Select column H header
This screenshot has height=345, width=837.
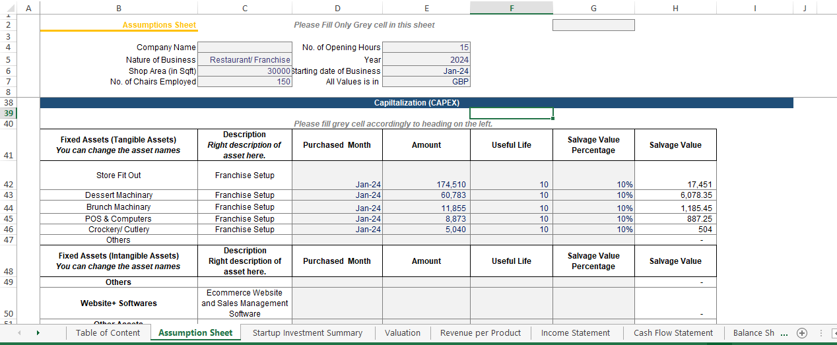pyautogui.click(x=675, y=8)
